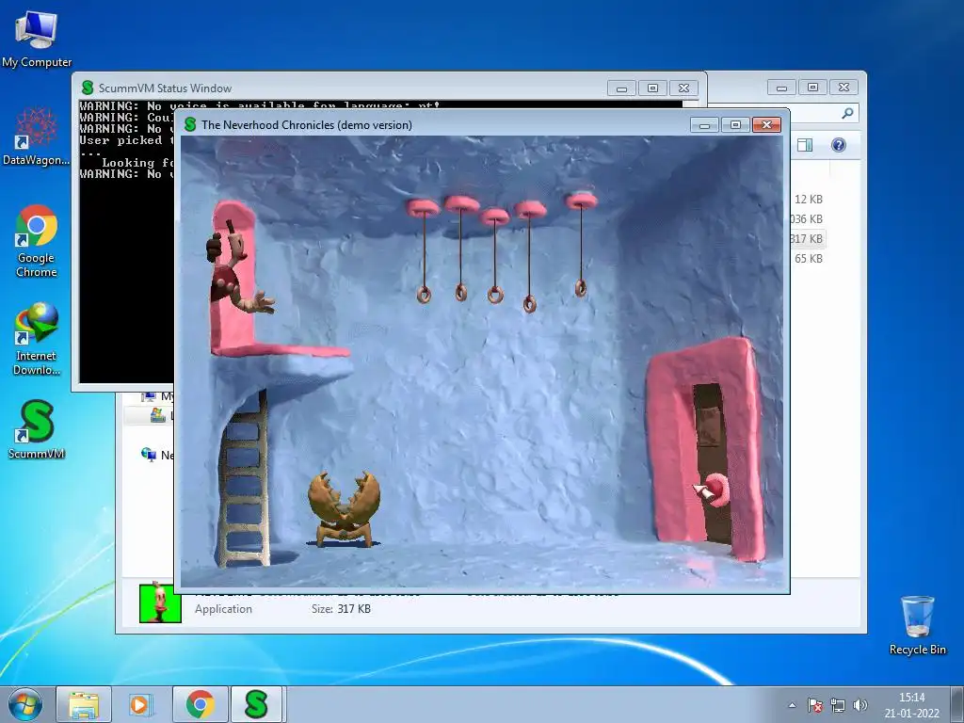
Task: Click the network tray icon
Action: tap(837, 705)
